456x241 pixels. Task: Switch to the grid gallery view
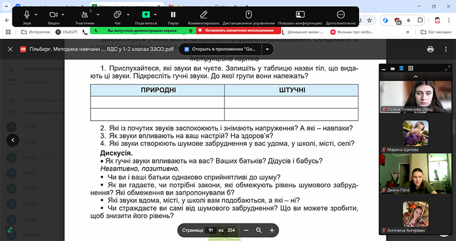point(410,68)
